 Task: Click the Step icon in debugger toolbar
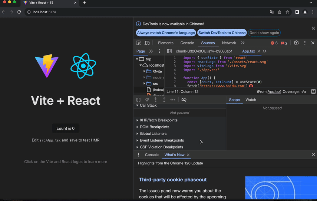pos(172,100)
